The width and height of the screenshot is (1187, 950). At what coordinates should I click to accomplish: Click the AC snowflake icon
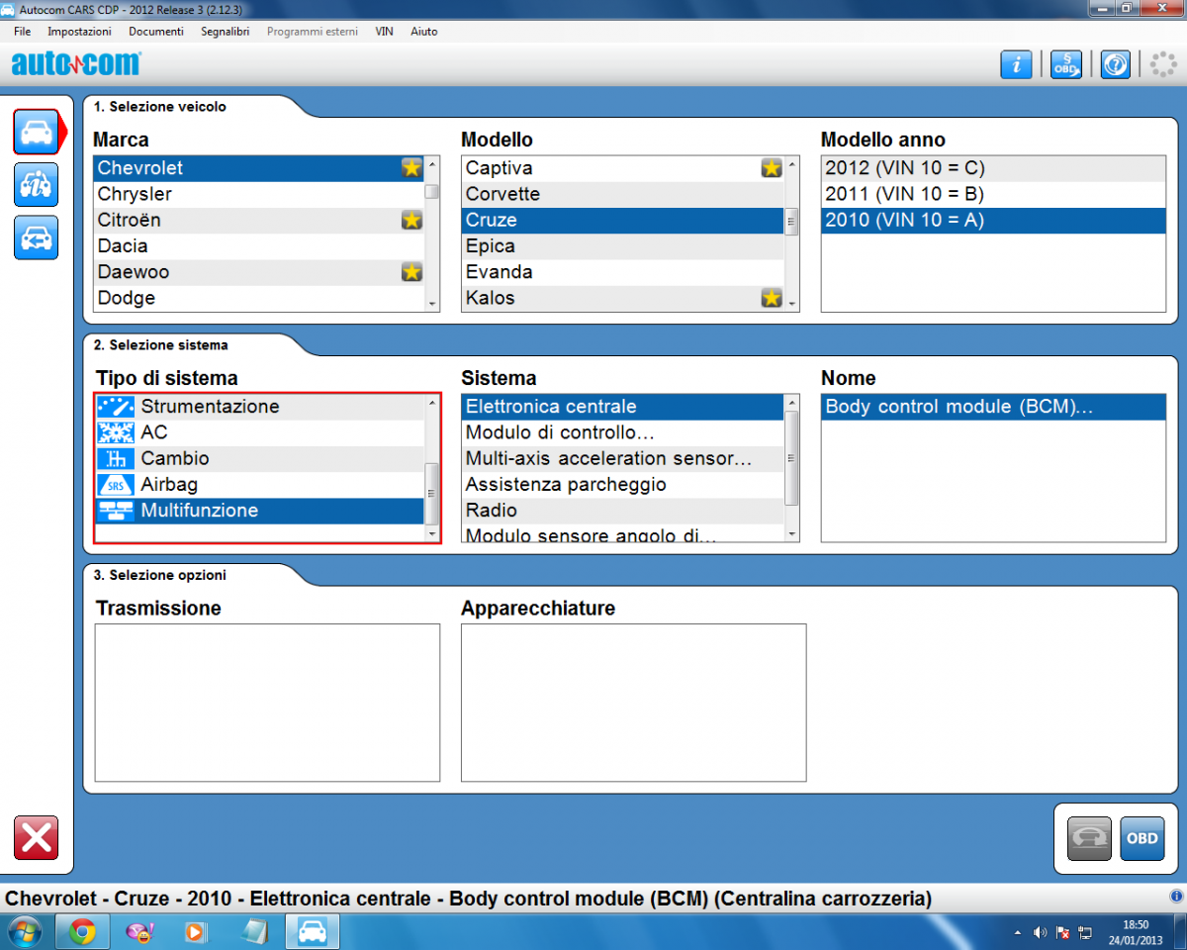(117, 432)
